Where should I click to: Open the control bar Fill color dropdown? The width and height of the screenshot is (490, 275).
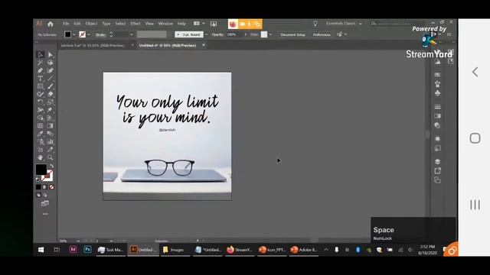click(74, 34)
